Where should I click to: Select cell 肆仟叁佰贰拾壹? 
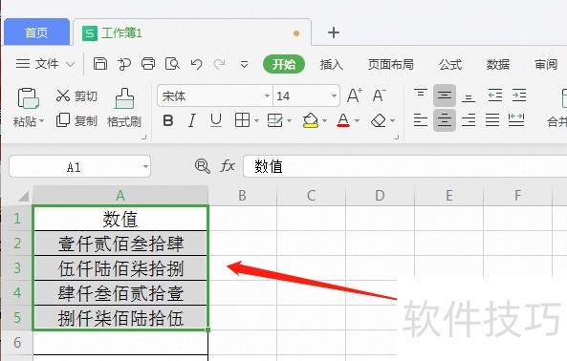pyautogui.click(x=120, y=293)
